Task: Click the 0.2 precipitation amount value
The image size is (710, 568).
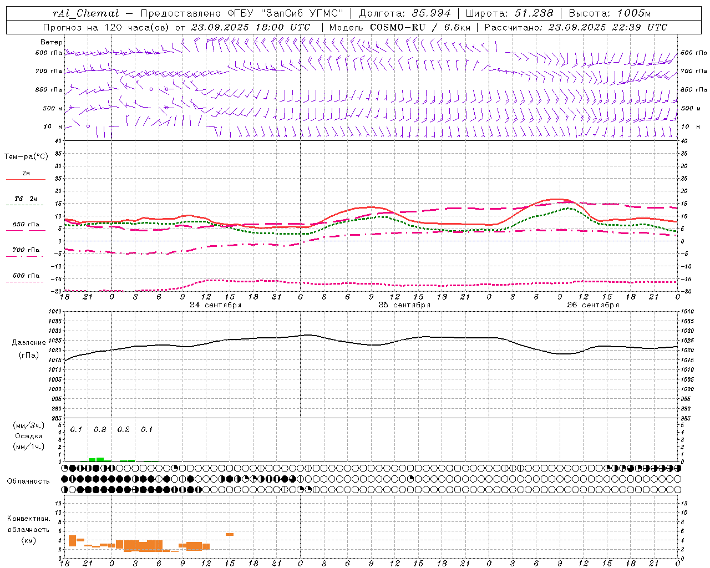Action: click(123, 430)
